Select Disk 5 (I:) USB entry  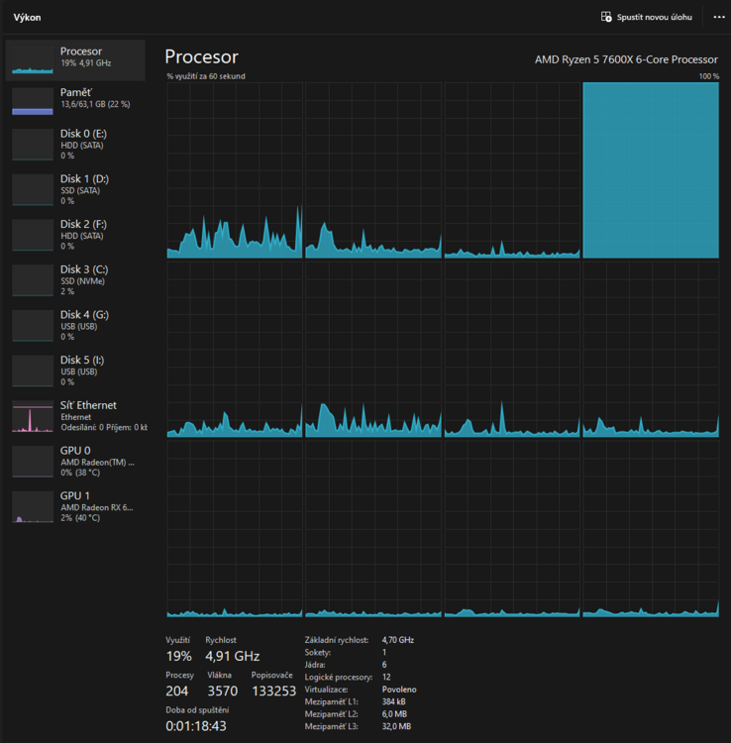[75, 371]
